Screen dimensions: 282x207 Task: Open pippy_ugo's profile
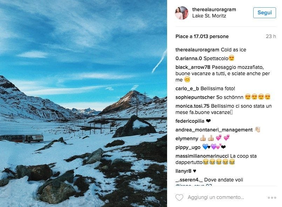[x=188, y=148]
